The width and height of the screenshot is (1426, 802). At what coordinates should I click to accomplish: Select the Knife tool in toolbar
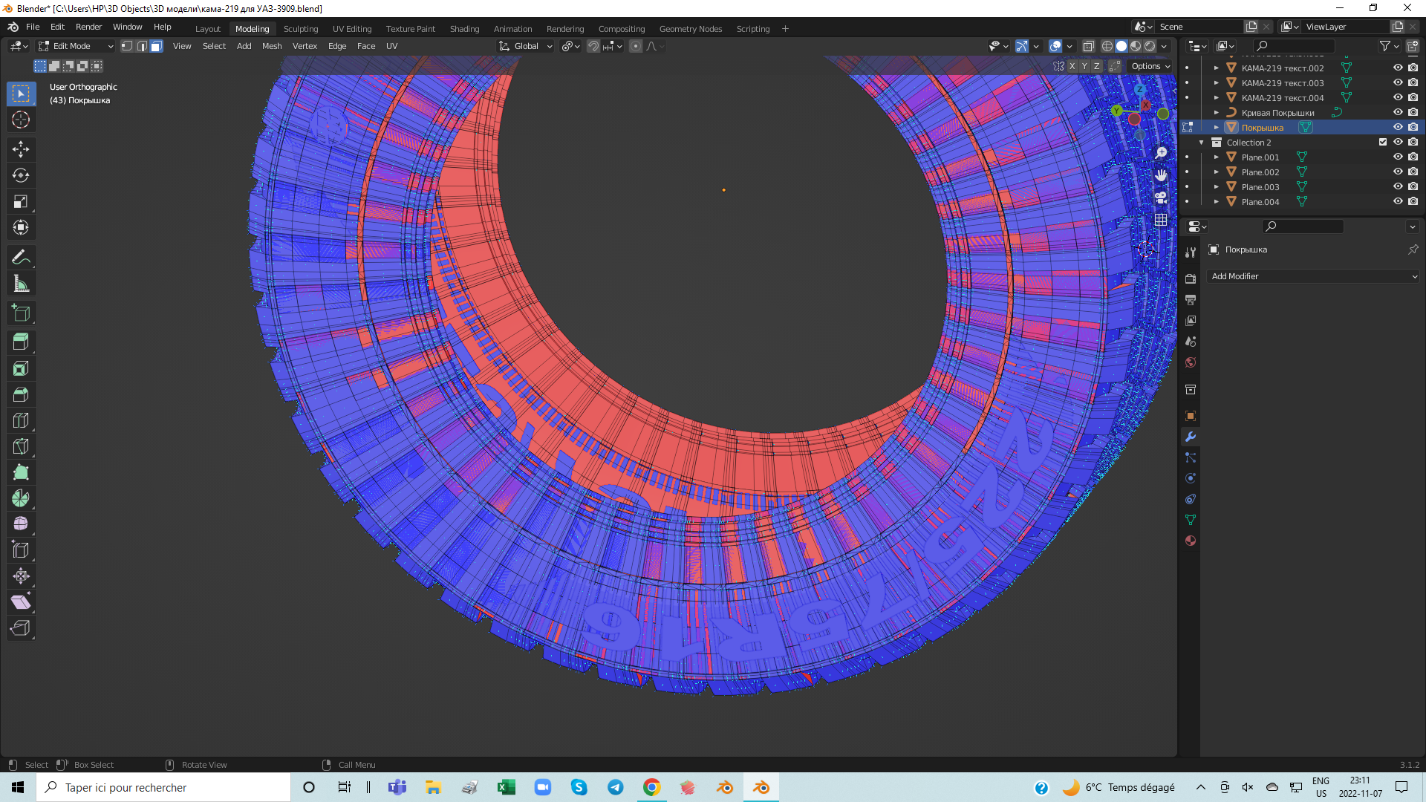[21, 446]
